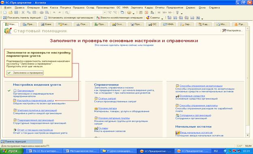Expand the Советы dropdown arrow
The image size is (253, 154).
162,18
